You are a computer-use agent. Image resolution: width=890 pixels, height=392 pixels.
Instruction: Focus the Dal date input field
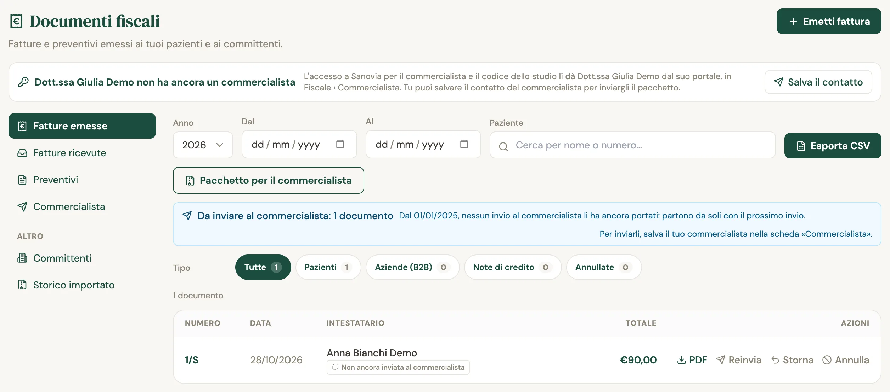[299, 144]
